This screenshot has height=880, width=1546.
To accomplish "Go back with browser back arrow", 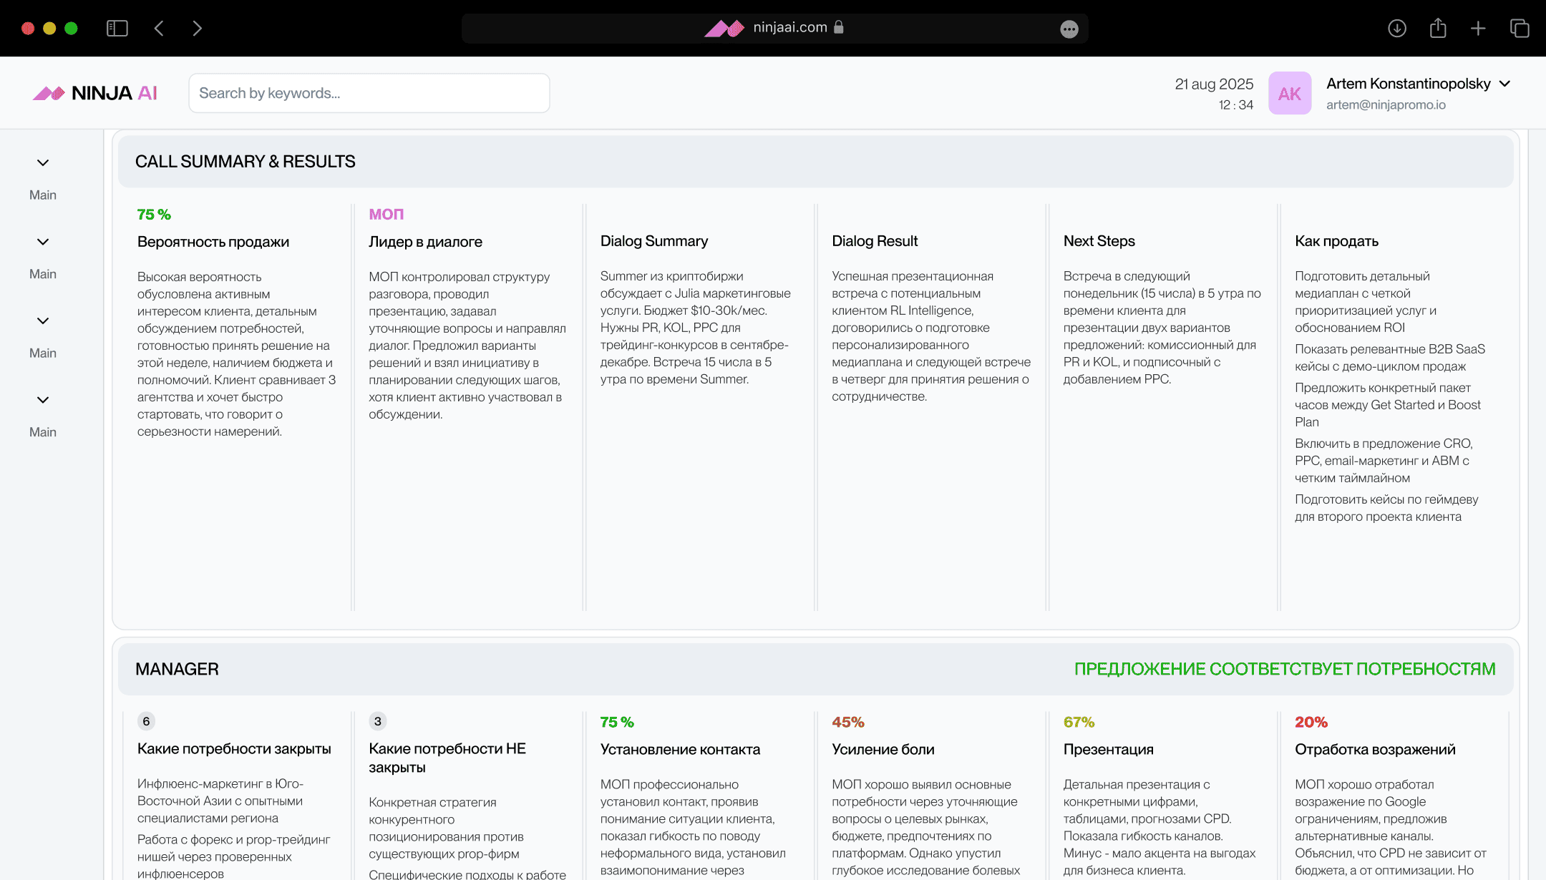I will coord(159,28).
